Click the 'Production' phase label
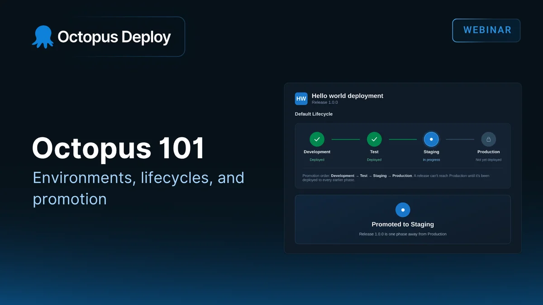Image resolution: width=543 pixels, height=305 pixels. tap(489, 152)
